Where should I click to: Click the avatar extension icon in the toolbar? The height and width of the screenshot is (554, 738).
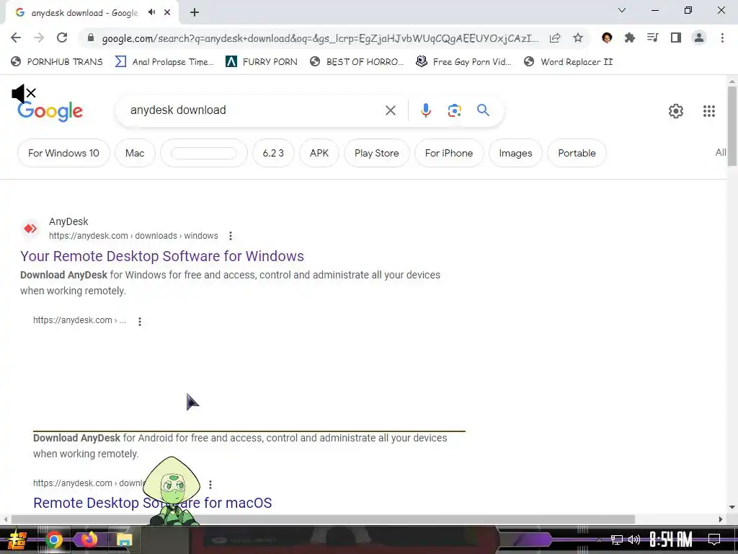607,38
